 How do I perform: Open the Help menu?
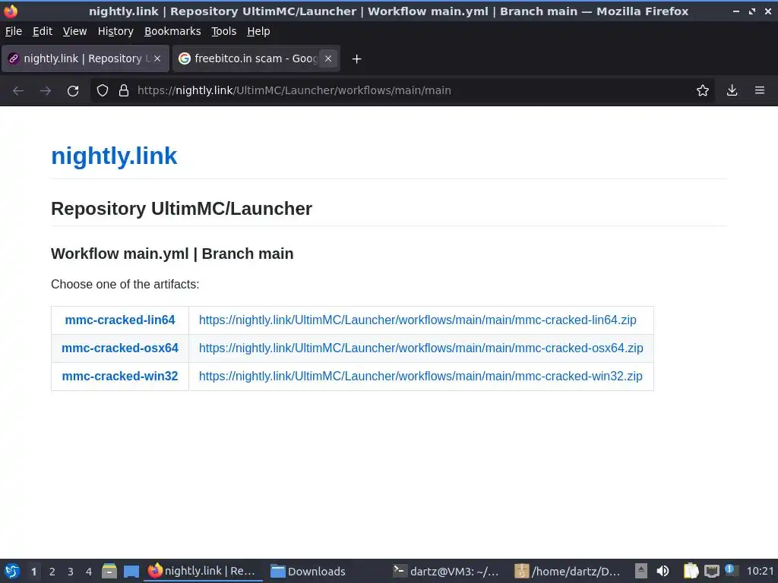point(258,31)
